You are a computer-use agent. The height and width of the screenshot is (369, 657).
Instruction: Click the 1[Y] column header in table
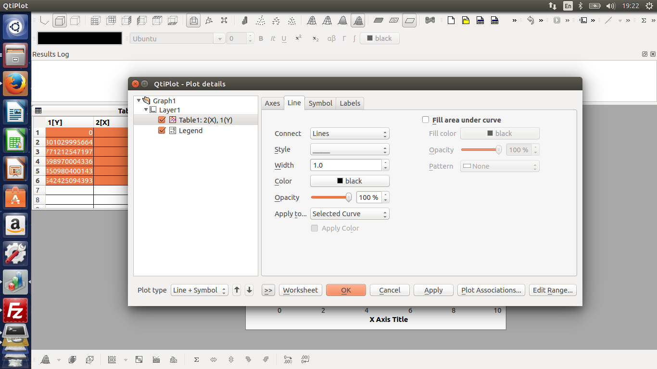click(x=69, y=123)
